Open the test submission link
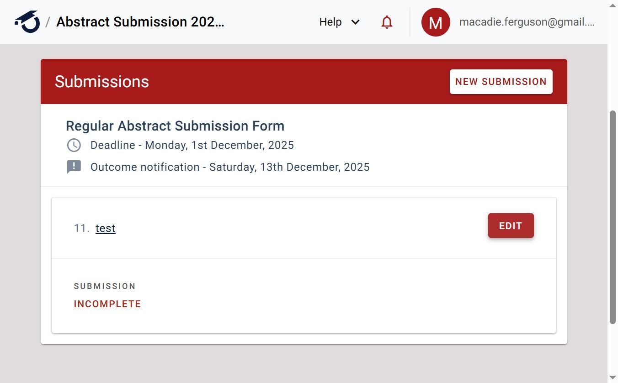 pyautogui.click(x=106, y=228)
